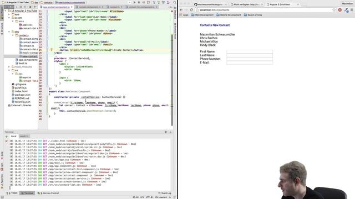Click the Run button in WebStorm toolbar
The height and width of the screenshot is (199, 355).
pyautogui.click(x=134, y=2)
